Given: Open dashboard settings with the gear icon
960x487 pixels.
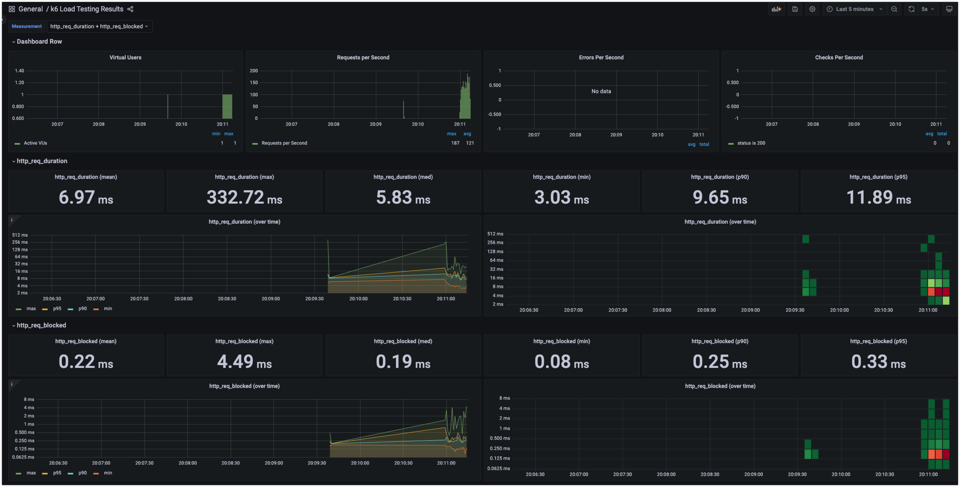Looking at the screenshot, I should (x=812, y=9).
